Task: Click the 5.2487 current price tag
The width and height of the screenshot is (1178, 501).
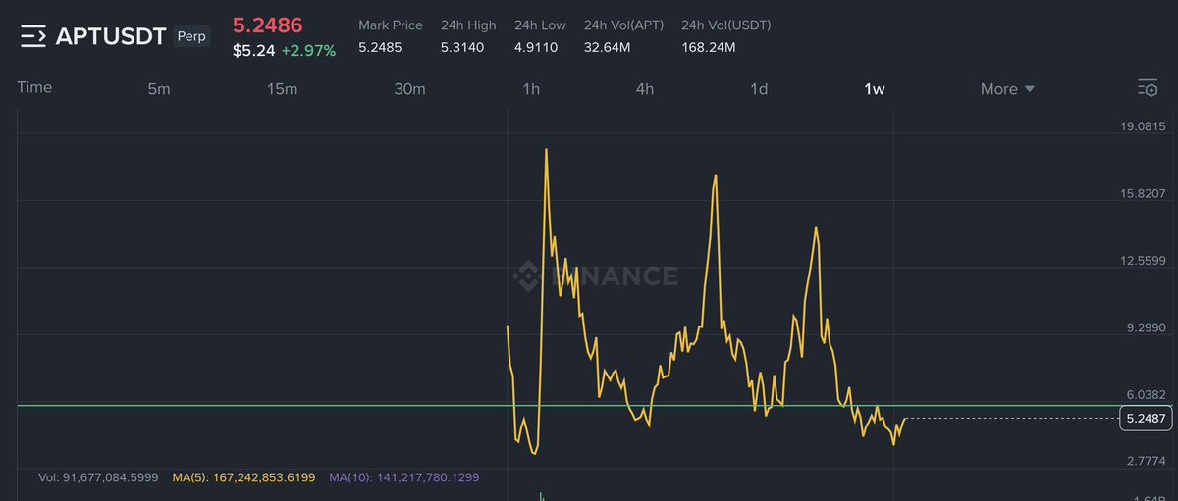Action: [x=1146, y=419]
